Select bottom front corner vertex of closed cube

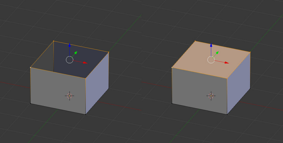coord(227,114)
